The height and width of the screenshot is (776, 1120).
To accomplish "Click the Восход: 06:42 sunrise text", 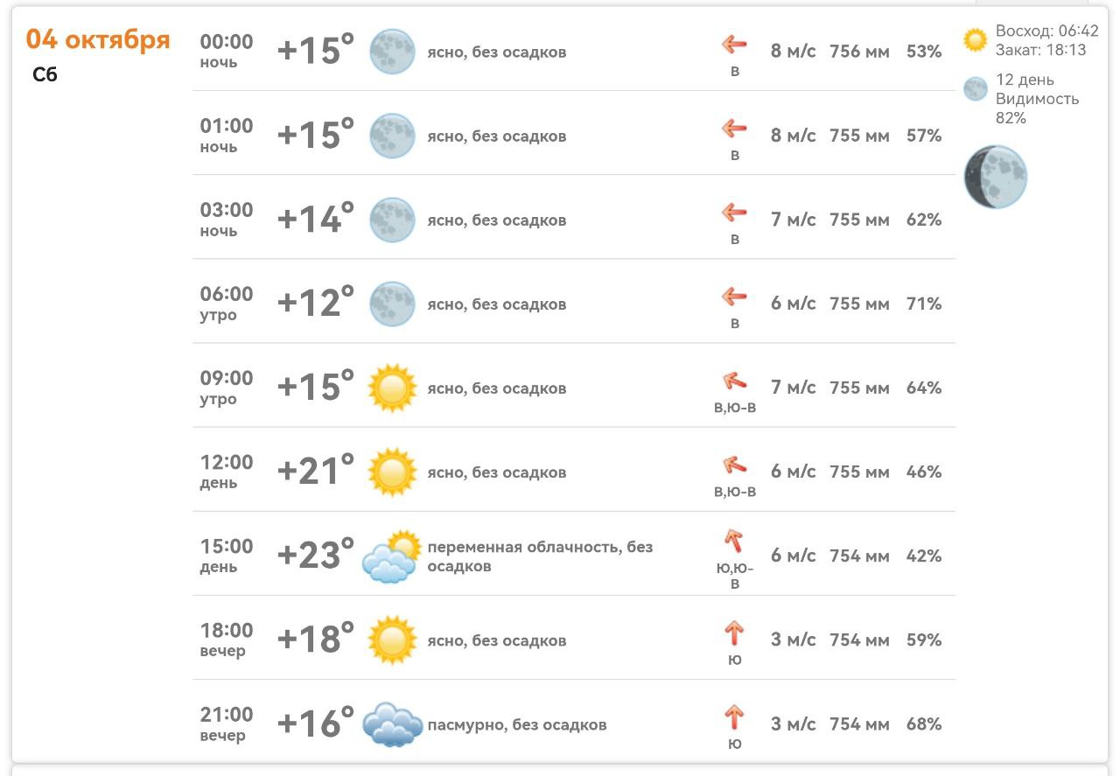I will click(x=1046, y=31).
